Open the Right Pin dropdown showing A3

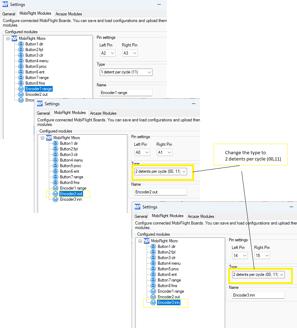coord(130,53)
